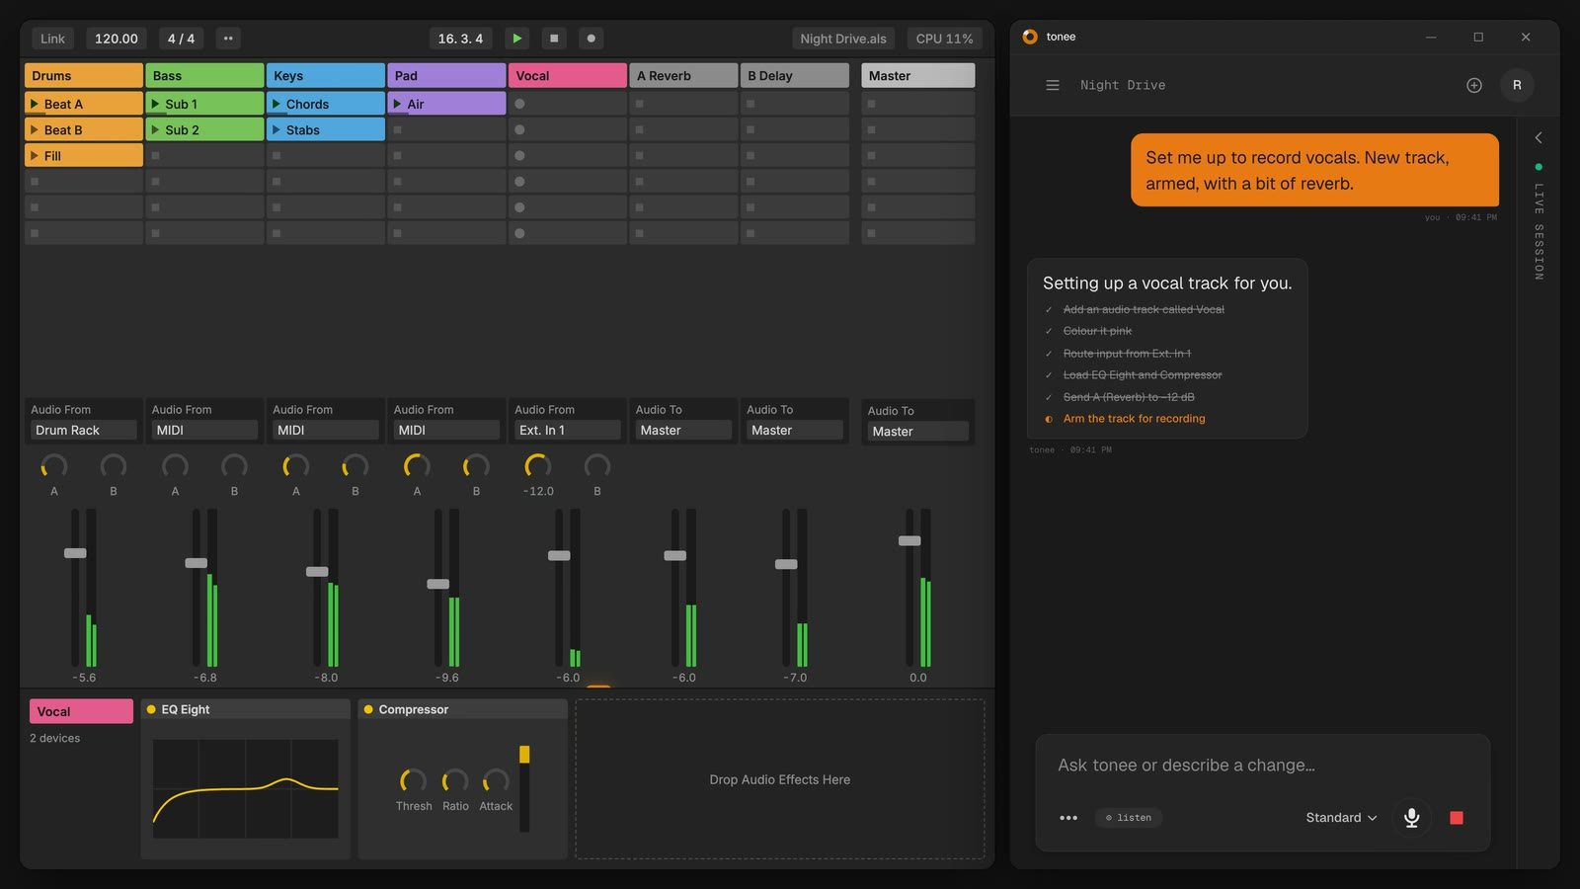Toggle the Link button

(x=52, y=39)
